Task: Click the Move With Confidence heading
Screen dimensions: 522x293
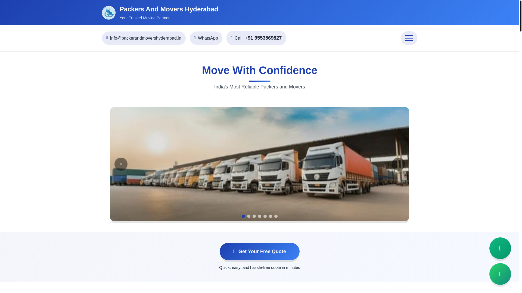Action: pyautogui.click(x=260, y=70)
